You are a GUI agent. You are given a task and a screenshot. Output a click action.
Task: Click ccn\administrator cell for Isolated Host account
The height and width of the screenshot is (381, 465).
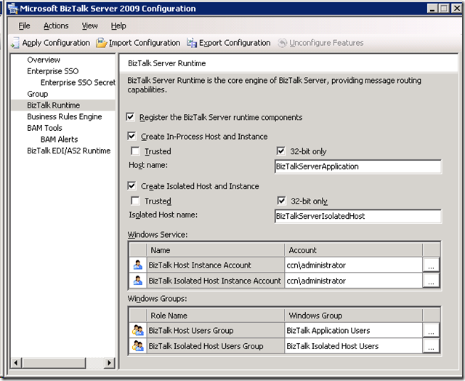(354, 281)
